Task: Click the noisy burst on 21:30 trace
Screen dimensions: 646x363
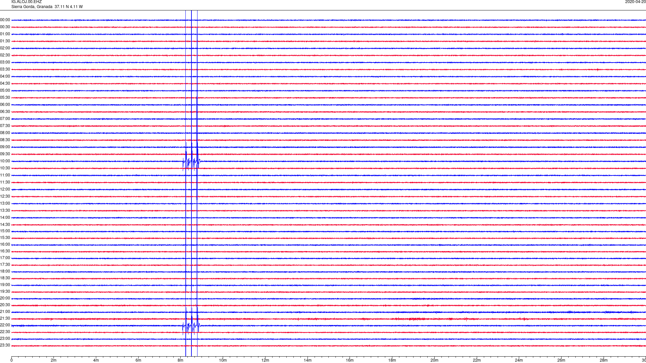Action: pos(417,319)
